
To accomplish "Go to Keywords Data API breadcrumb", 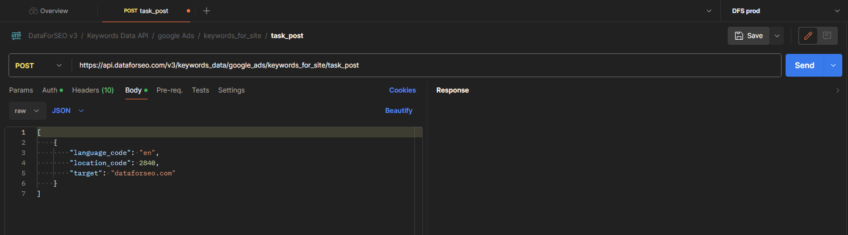I will pyautogui.click(x=117, y=35).
